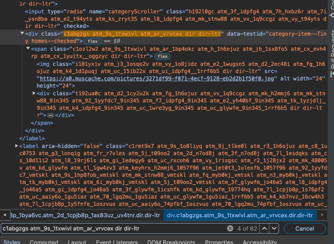The width and height of the screenshot is (334, 244).
Task: Click the highlighted c1abgzgs class value
Action: (142, 34)
